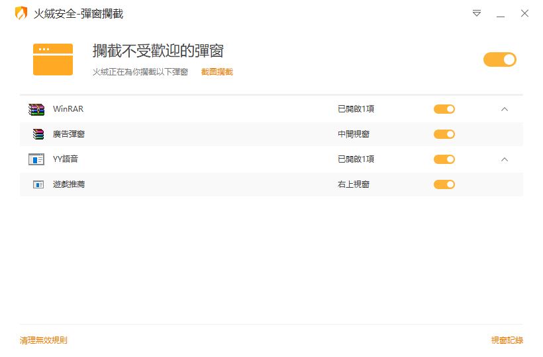543x357 pixels.
Task: Click the 廣告彈窗 row WinRAR icon
Action: click(38, 134)
